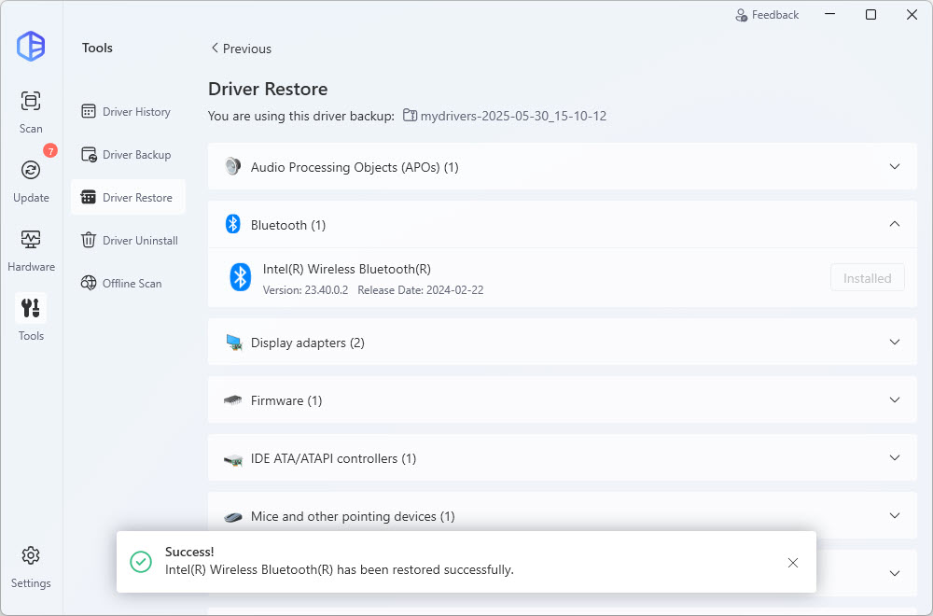Viewport: 933px width, 616px height.
Task: Open Driver History tab
Action: point(128,112)
